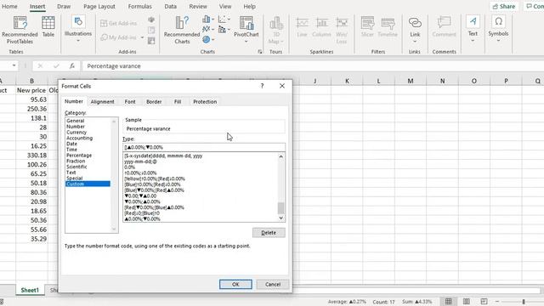Click the Recommended PivotTables icon
Screen dimensions: 544x306
[x=20, y=30]
